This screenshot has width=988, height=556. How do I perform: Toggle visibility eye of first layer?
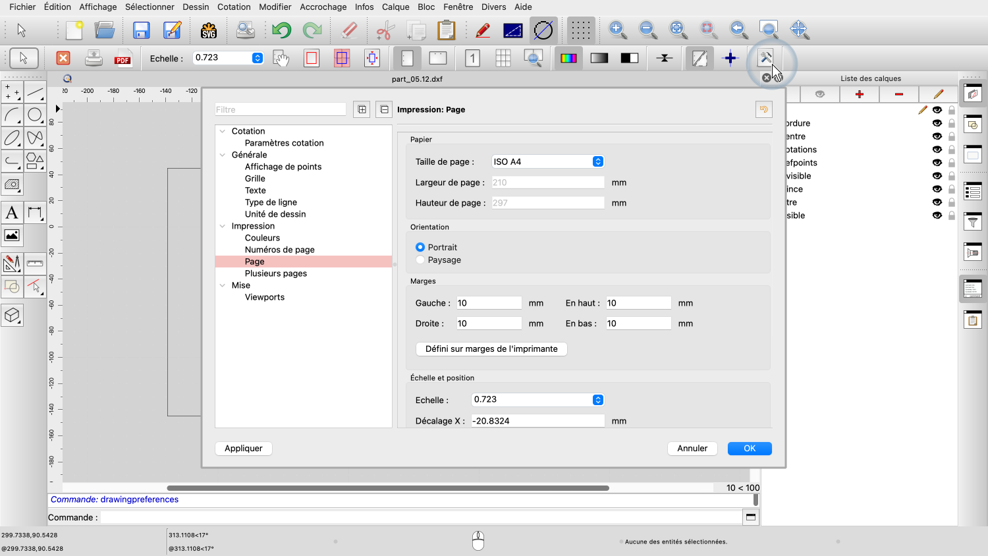tap(937, 110)
